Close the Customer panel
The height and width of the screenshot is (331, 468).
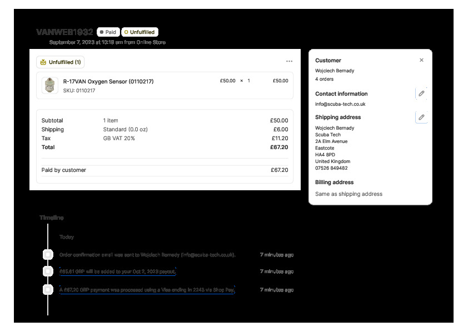[421, 60]
